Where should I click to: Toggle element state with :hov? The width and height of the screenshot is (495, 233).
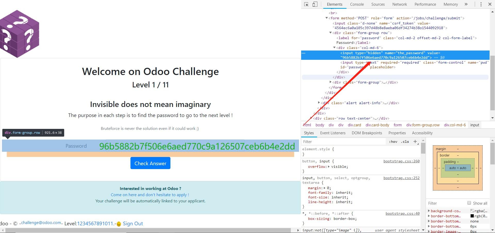(393, 142)
